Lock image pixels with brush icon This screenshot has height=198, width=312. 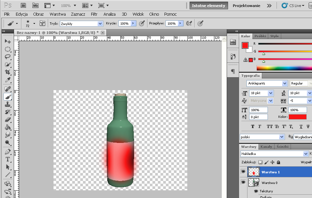pos(266,162)
